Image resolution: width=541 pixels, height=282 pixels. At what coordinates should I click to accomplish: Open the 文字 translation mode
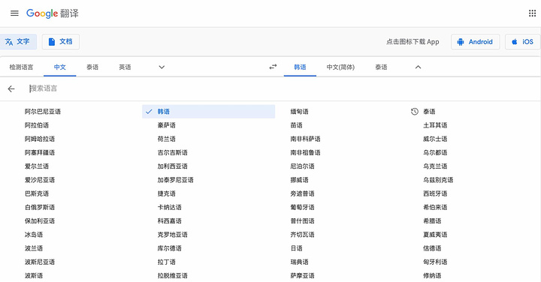[x=17, y=42]
